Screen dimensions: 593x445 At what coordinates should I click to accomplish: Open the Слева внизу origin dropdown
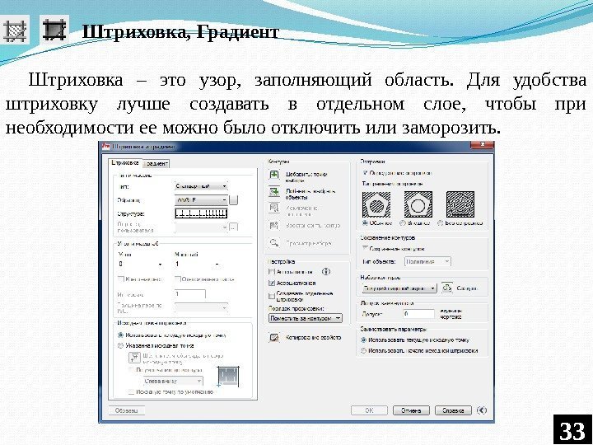pyautogui.click(x=173, y=381)
